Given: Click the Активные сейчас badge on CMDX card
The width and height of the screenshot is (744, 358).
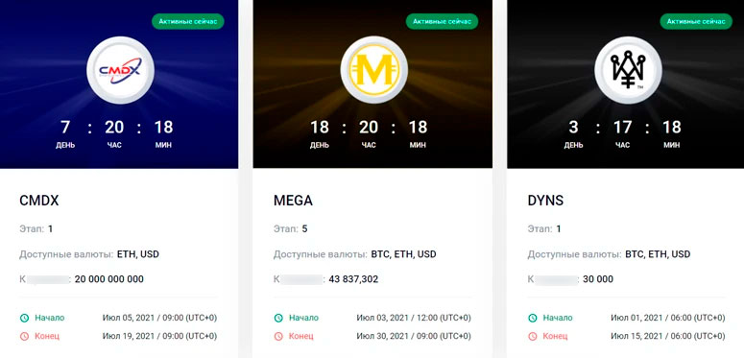Looking at the screenshot, I should [188, 21].
